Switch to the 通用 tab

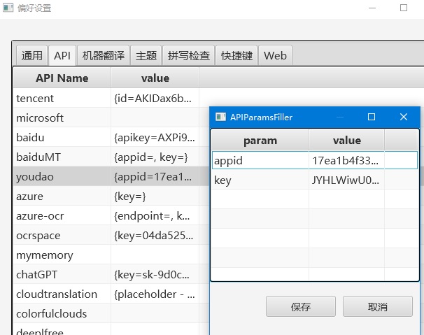click(31, 56)
